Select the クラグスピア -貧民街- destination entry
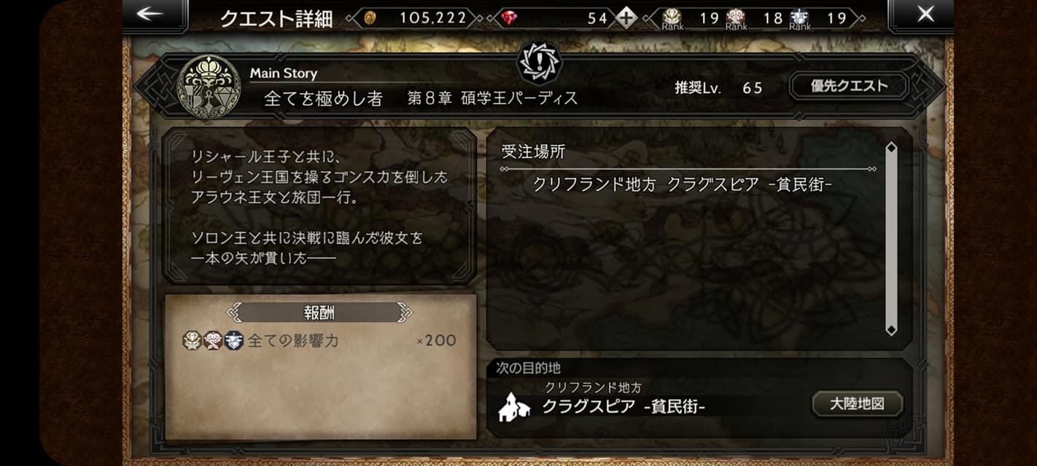This screenshot has width=1037, height=466. [x=624, y=407]
